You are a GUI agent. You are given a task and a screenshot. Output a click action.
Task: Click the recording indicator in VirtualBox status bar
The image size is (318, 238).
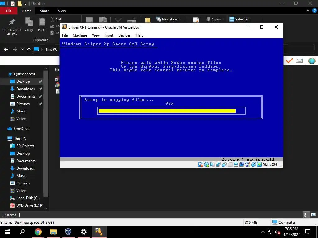pos(242,165)
